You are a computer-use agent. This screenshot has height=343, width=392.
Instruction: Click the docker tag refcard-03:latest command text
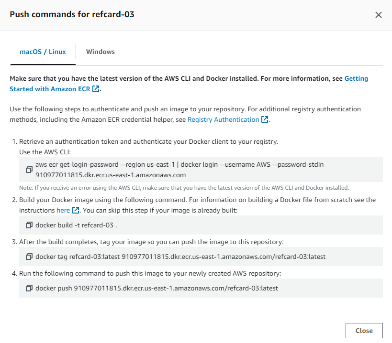point(180,257)
